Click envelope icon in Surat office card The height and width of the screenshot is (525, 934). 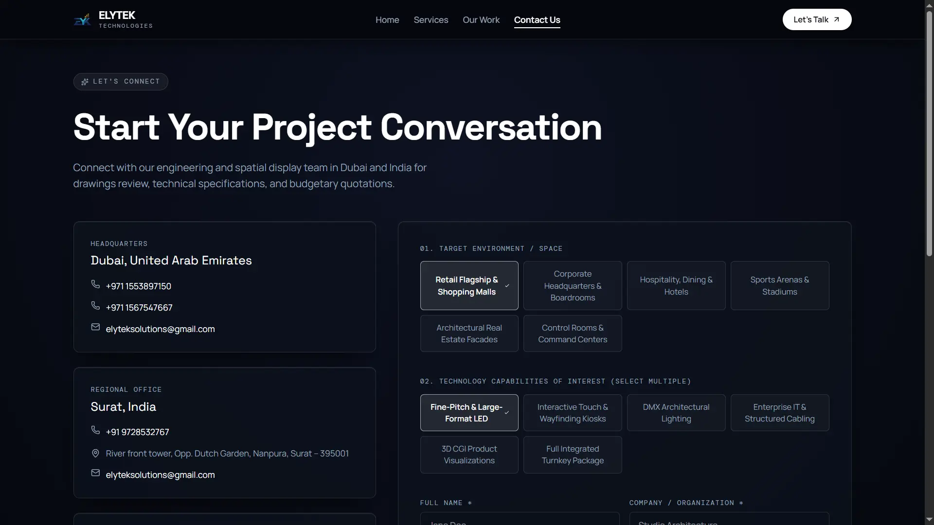coord(95,473)
